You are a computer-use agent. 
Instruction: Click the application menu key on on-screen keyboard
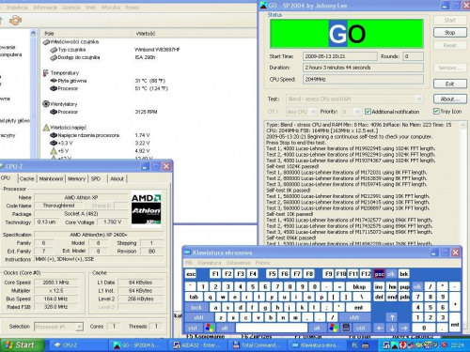click(346, 328)
